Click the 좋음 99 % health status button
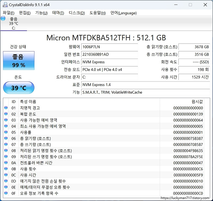The height and width of the screenshot is (201, 213). pos(19,60)
